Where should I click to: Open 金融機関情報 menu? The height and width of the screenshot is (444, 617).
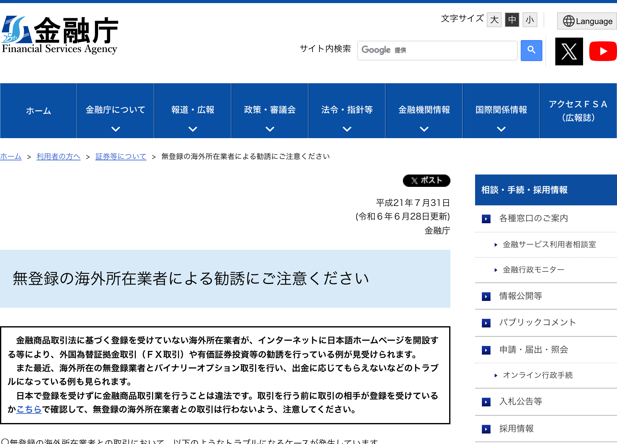click(424, 111)
